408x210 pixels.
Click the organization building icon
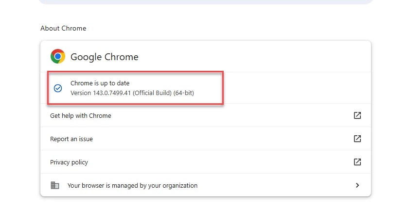pyautogui.click(x=55, y=185)
